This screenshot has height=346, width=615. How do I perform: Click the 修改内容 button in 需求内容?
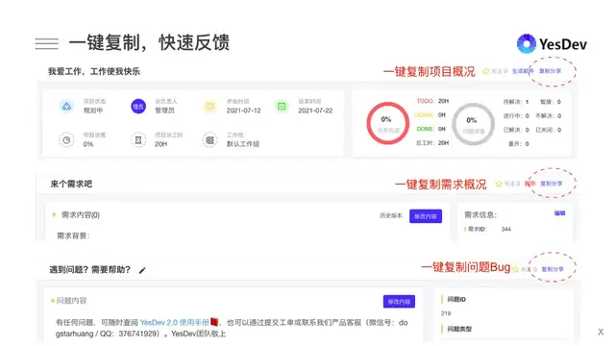[x=426, y=216]
